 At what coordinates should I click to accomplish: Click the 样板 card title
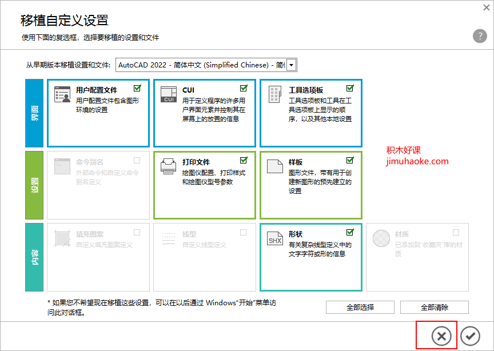click(296, 162)
